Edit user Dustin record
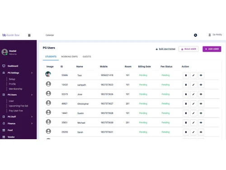This screenshot has height=170, width=226. [193, 113]
